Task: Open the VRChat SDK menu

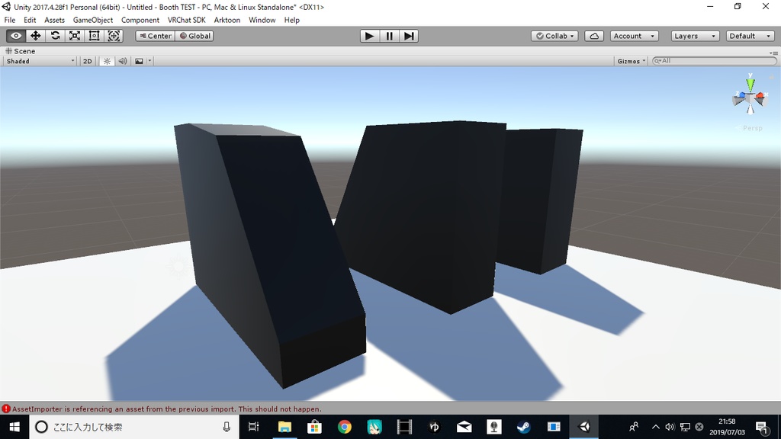Action: (186, 20)
